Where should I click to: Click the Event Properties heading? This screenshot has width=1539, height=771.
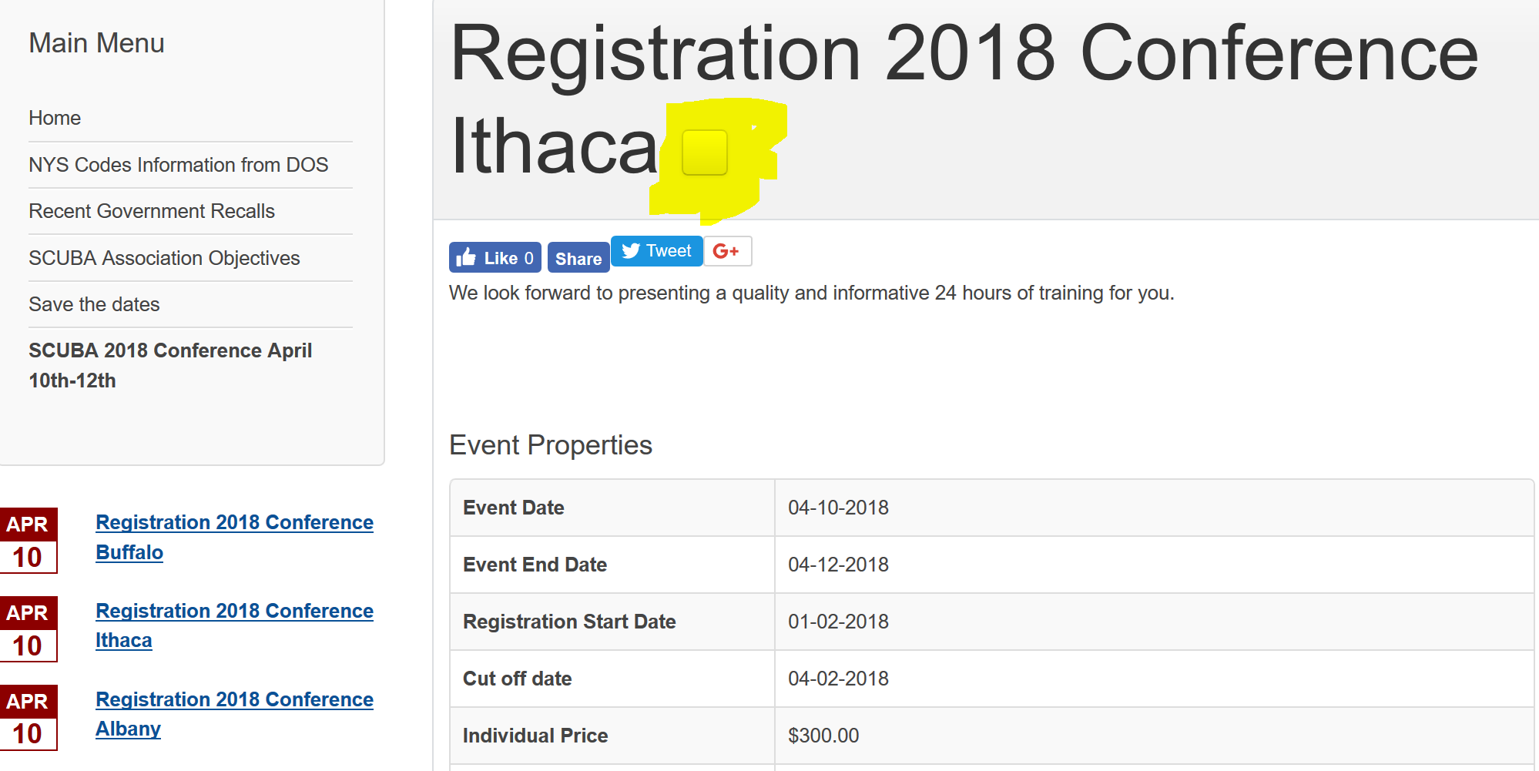coord(551,445)
